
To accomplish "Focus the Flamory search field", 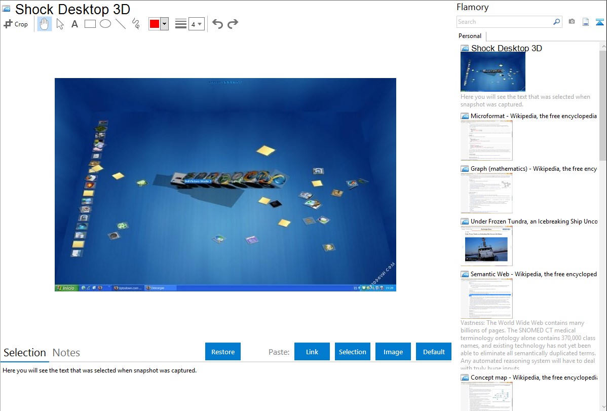I will (x=505, y=22).
